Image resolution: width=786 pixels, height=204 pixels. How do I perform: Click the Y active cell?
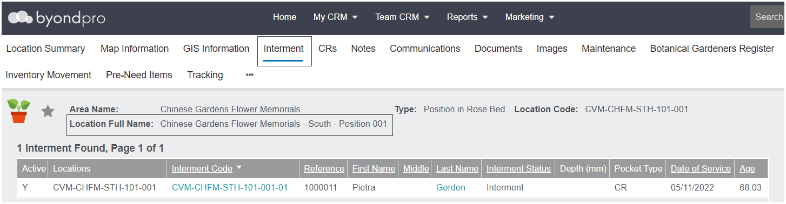coord(25,187)
